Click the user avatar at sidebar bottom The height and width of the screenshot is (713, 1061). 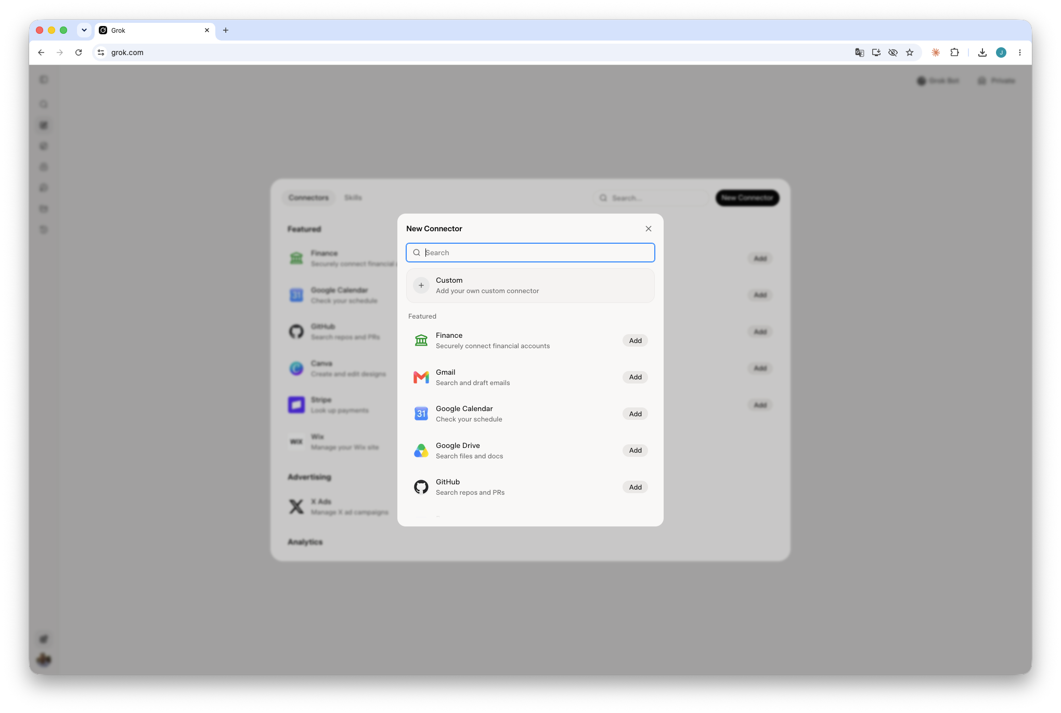pos(44,660)
